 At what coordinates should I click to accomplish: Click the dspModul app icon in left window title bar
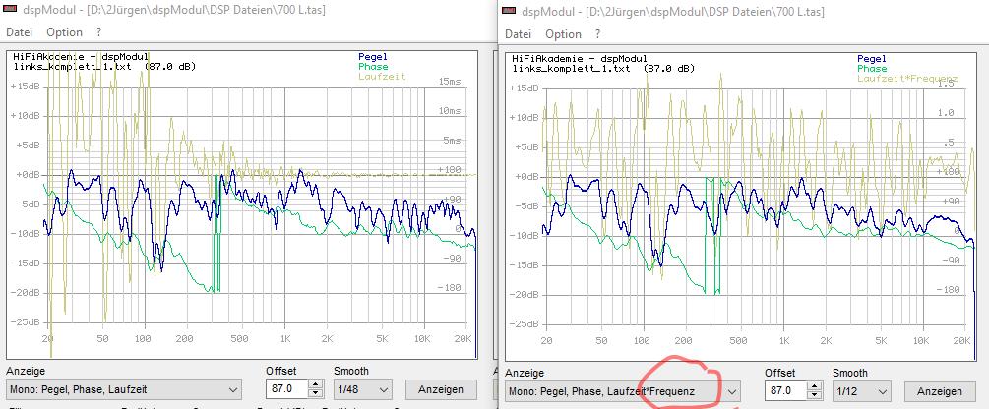point(11,10)
